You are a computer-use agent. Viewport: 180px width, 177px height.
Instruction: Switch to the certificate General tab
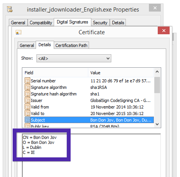click(x=27, y=45)
